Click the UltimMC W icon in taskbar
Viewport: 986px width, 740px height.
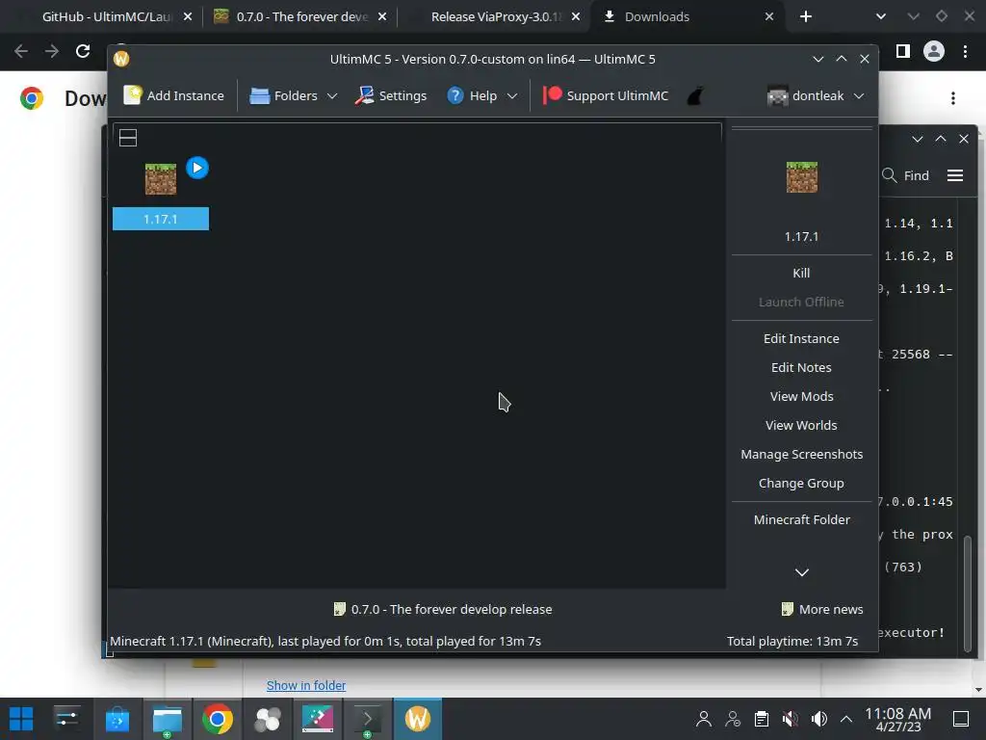click(x=418, y=719)
